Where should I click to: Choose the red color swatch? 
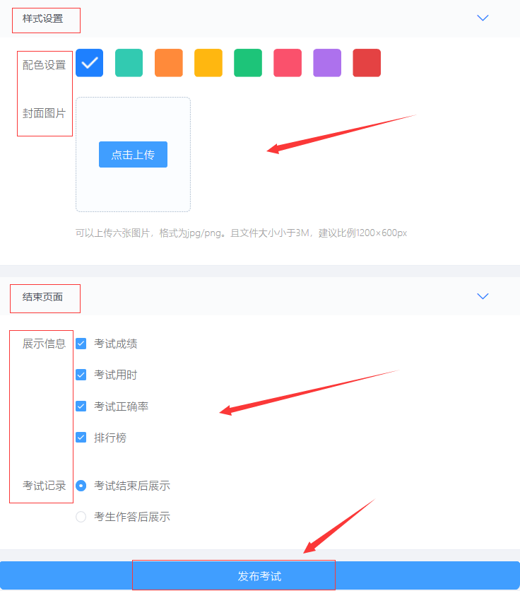click(x=367, y=63)
